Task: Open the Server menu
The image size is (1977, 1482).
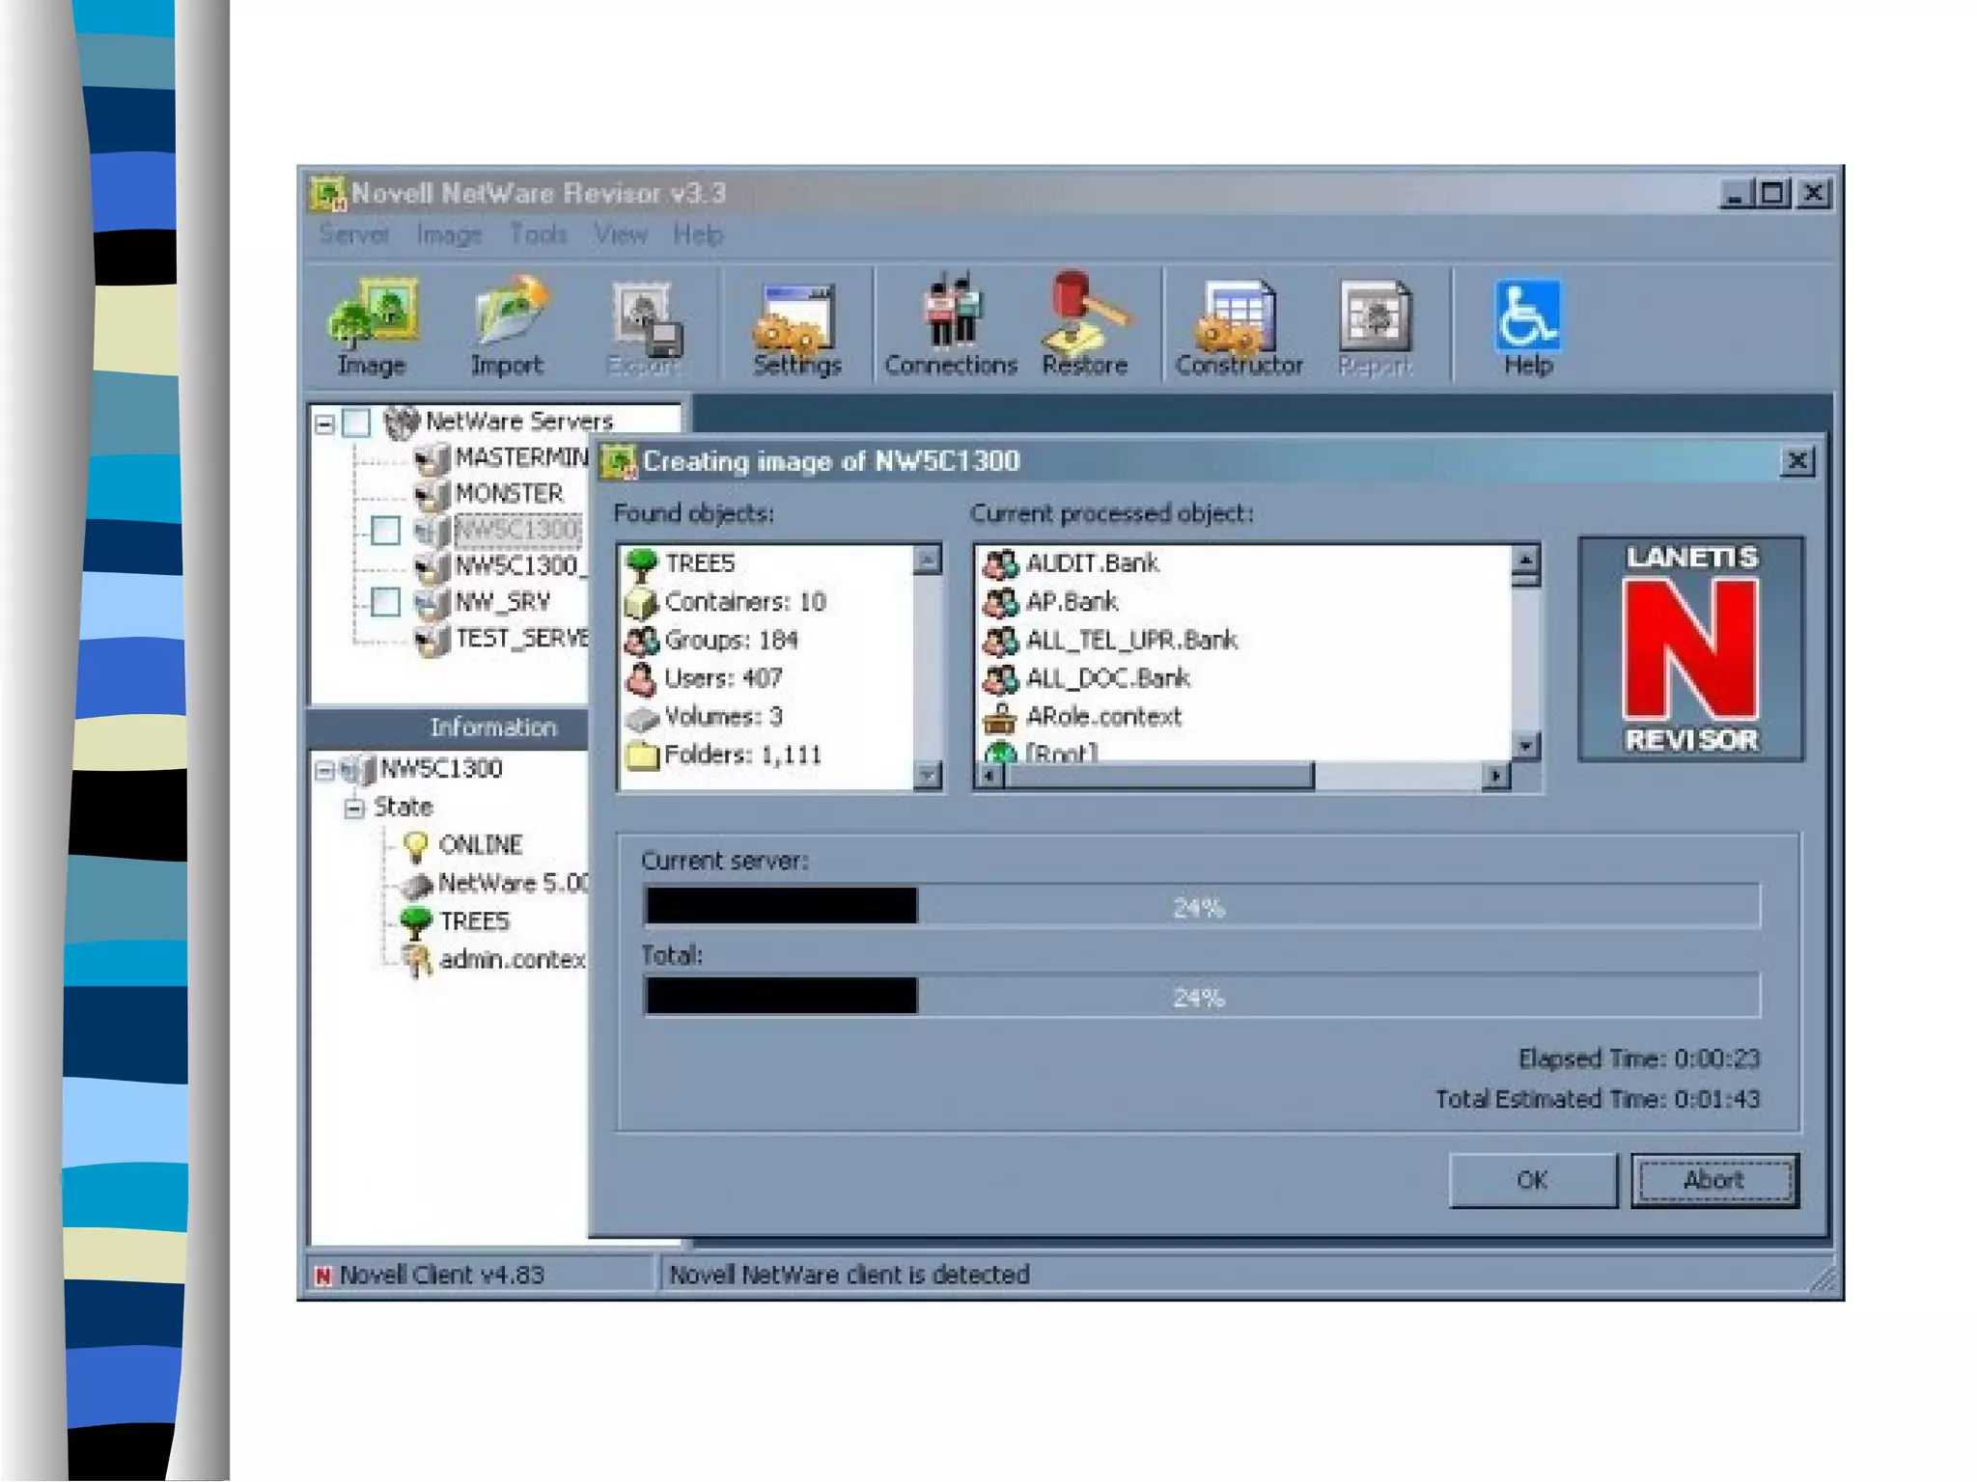Action: (x=353, y=234)
